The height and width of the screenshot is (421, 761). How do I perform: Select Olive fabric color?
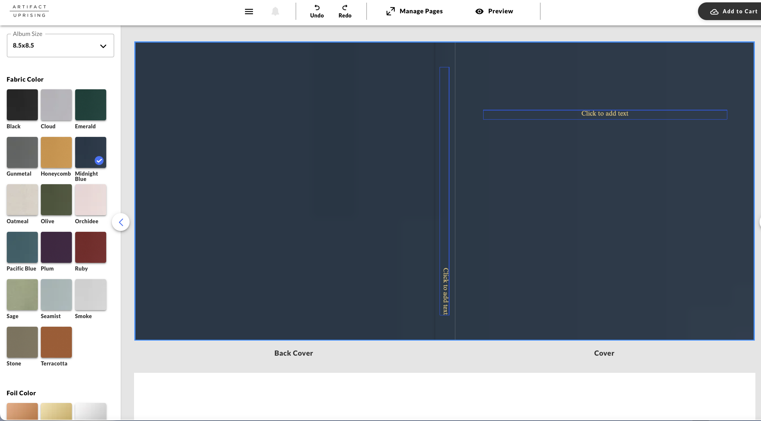point(56,200)
